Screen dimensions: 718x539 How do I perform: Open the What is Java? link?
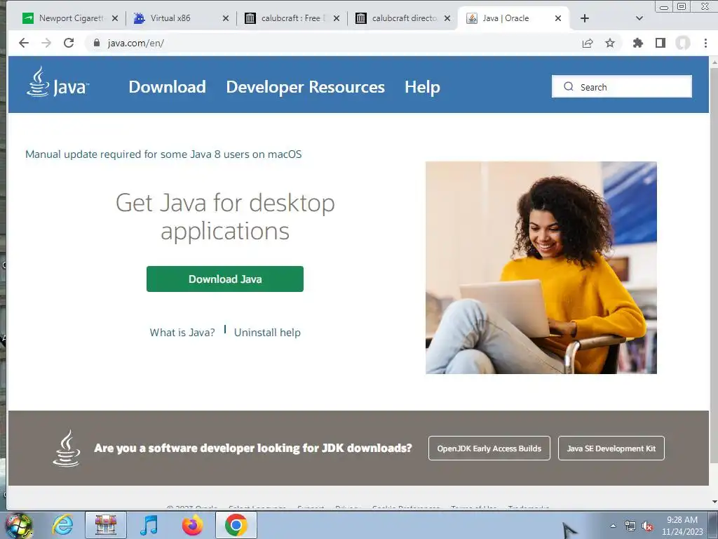pyautogui.click(x=182, y=332)
